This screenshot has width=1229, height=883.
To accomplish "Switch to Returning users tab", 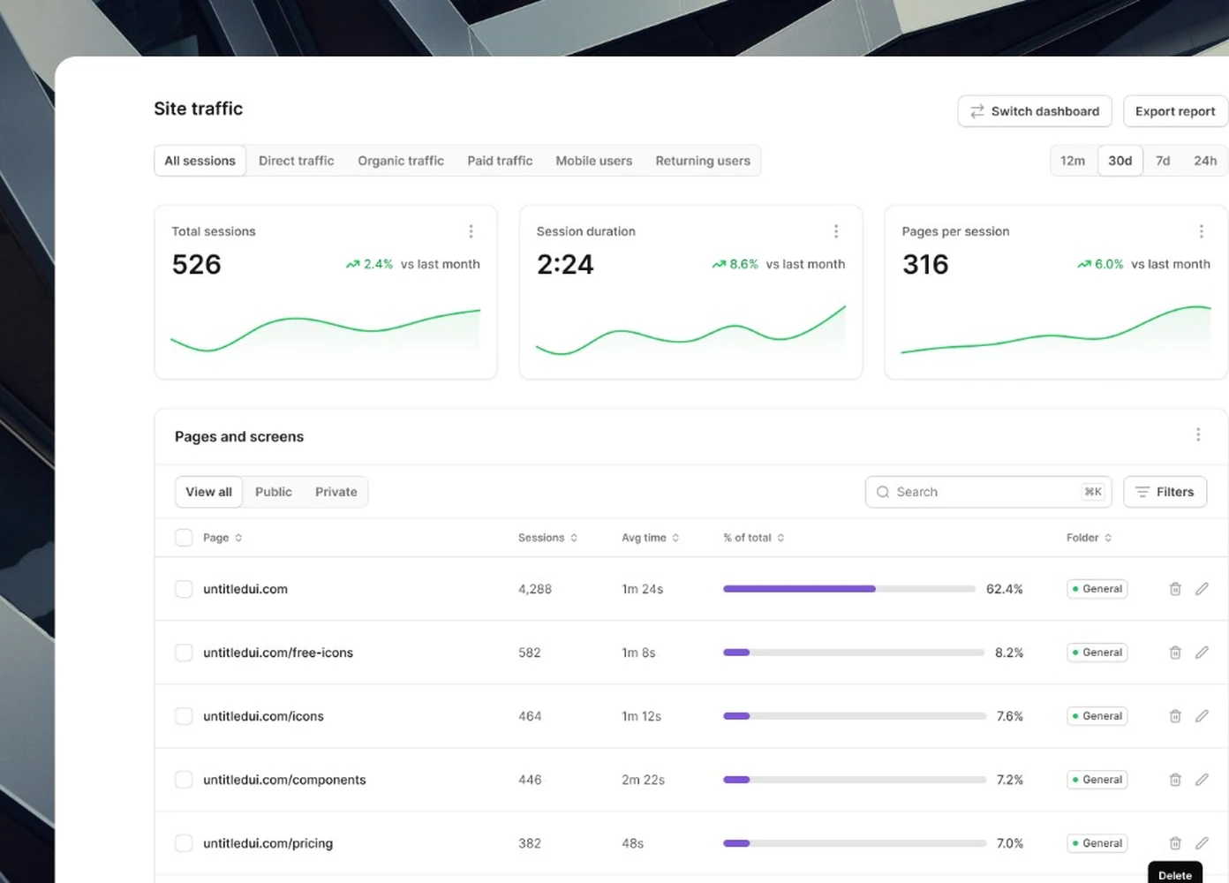I will (x=703, y=161).
